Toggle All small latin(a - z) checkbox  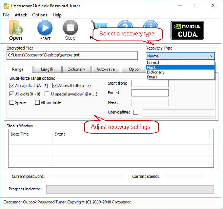click(x=55, y=86)
